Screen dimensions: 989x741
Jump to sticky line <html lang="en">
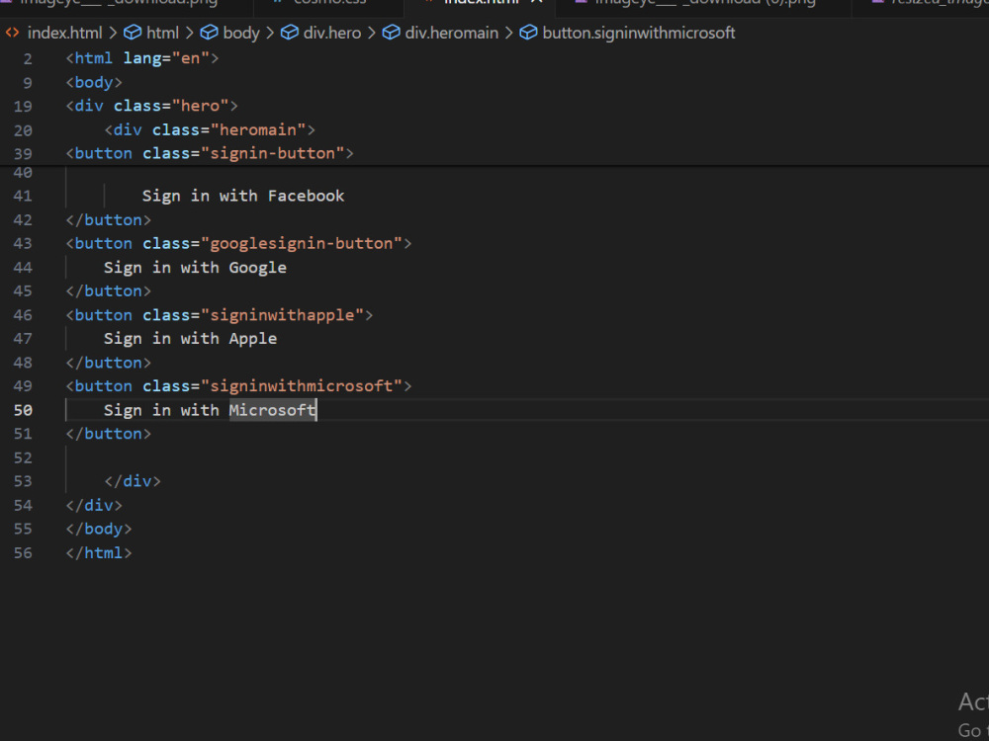142,58
